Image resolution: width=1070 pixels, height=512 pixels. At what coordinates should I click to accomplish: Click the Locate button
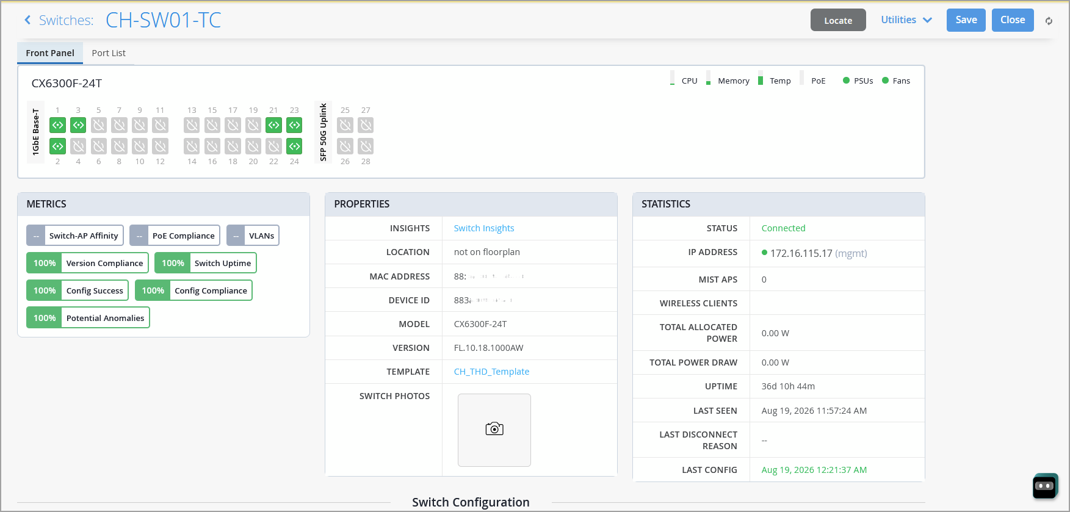point(838,20)
